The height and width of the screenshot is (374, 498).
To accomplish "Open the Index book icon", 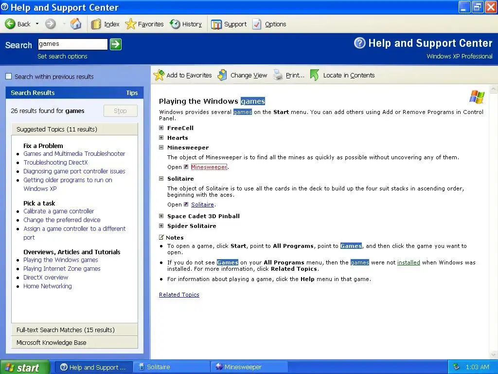I will tap(96, 24).
